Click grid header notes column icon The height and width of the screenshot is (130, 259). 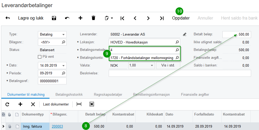pyautogui.click(x=17, y=114)
